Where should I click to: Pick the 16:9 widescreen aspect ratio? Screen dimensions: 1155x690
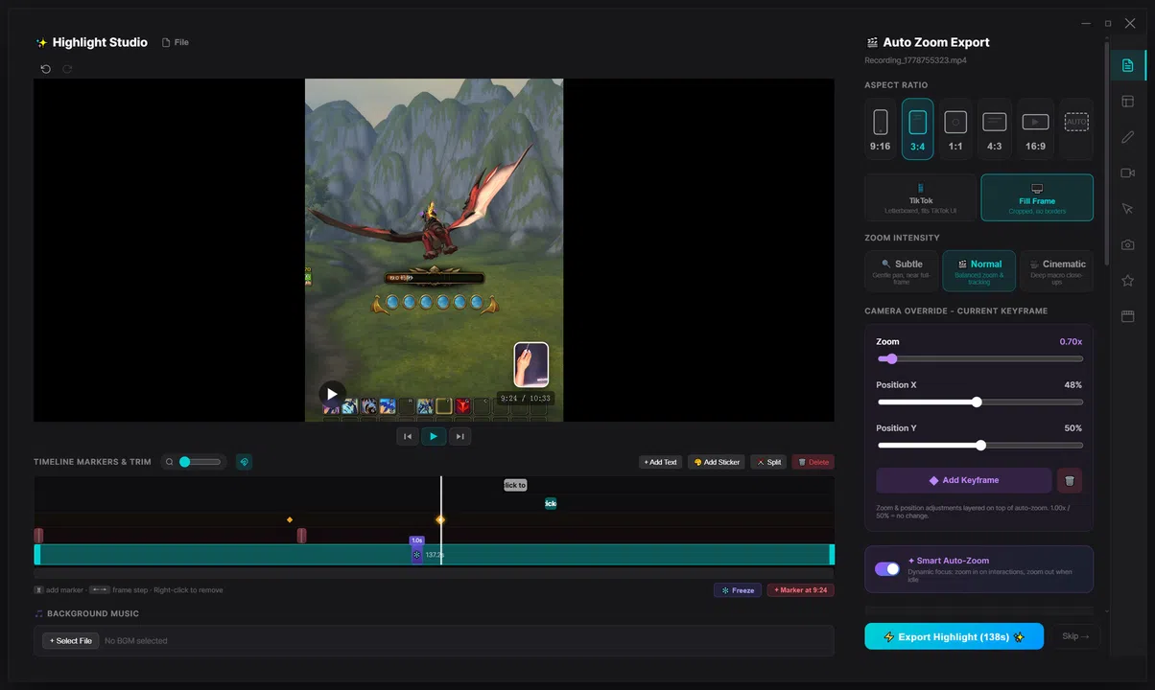[1035, 128]
